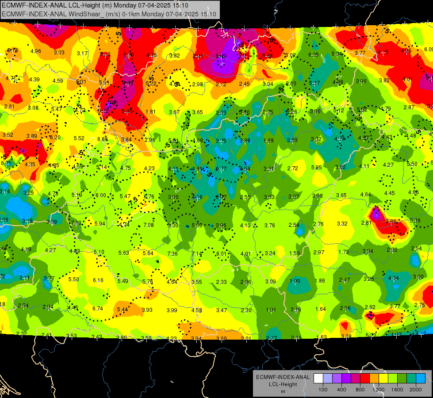
Task: Click the 2.33 wind shear value
Action: tap(221, 282)
